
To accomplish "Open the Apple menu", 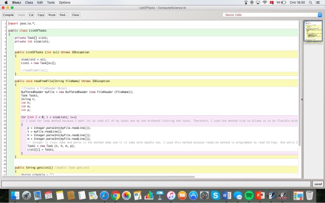I will 6,2.
